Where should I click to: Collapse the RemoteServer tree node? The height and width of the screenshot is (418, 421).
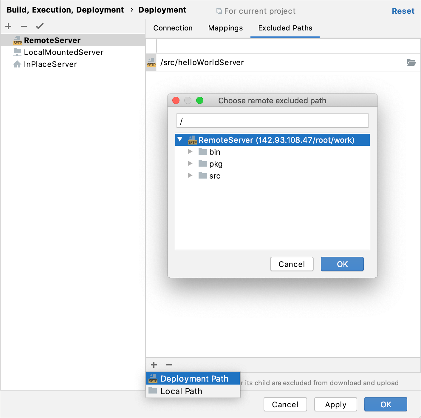click(179, 139)
